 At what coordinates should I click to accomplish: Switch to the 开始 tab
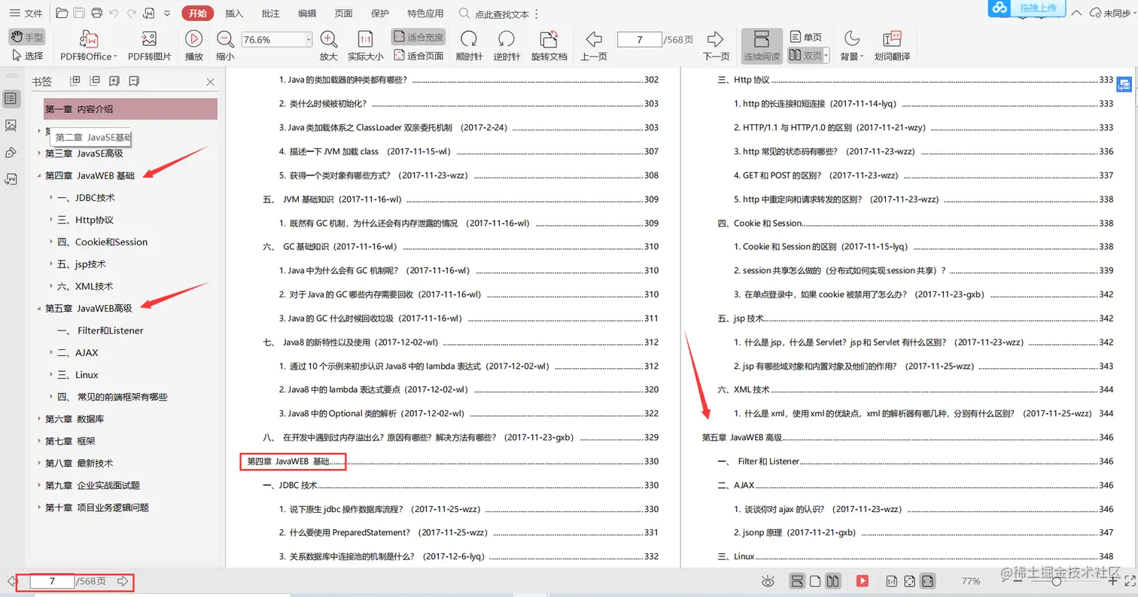pos(198,13)
